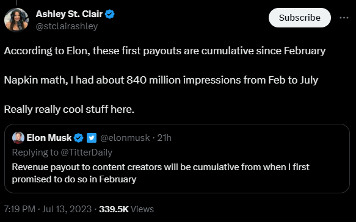Open the @TitterDaily reply mention
Viewport: 356px width, 222px height.
(86, 152)
